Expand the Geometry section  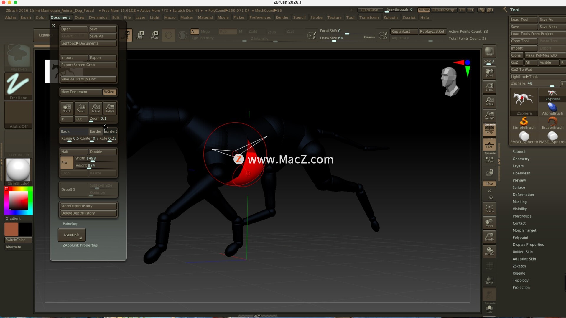pyautogui.click(x=521, y=159)
